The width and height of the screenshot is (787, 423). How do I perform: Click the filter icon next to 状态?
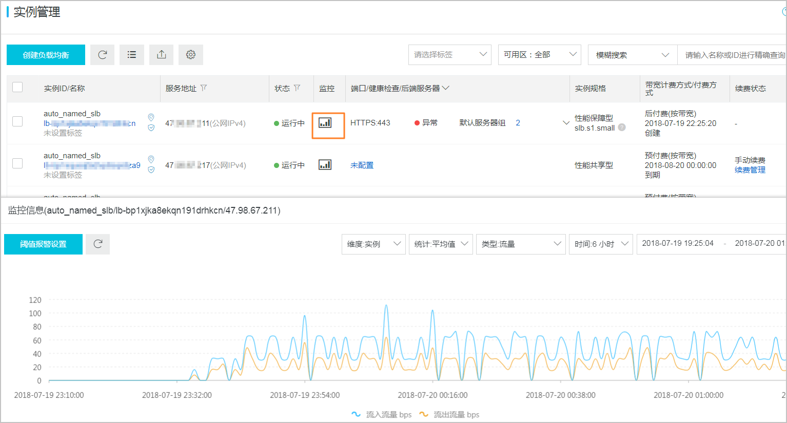[297, 88]
